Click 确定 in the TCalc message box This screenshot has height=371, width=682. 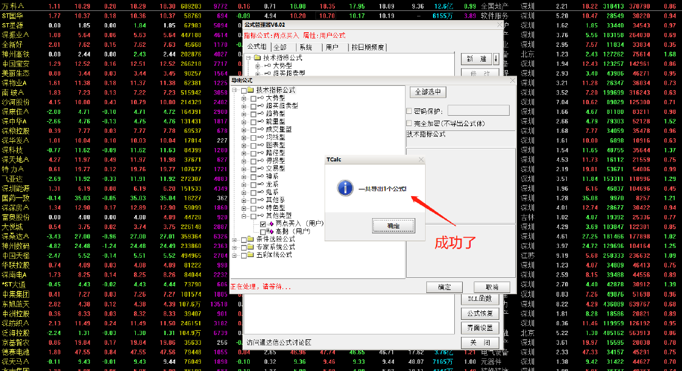393,226
